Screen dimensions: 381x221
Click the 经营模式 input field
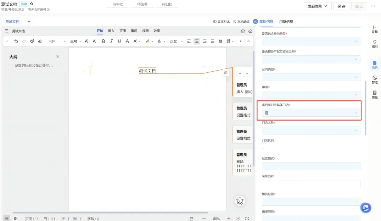pyautogui.click(x=311, y=166)
